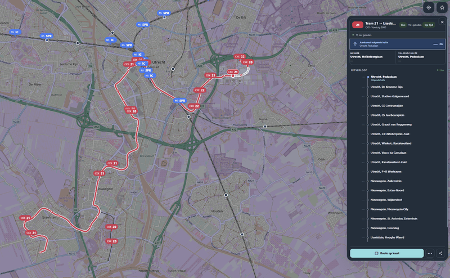Screen dimensions: 450x278
Task: Select stop 'Utrecht, Graadt van Roggenweg'
Action: coord(391,124)
